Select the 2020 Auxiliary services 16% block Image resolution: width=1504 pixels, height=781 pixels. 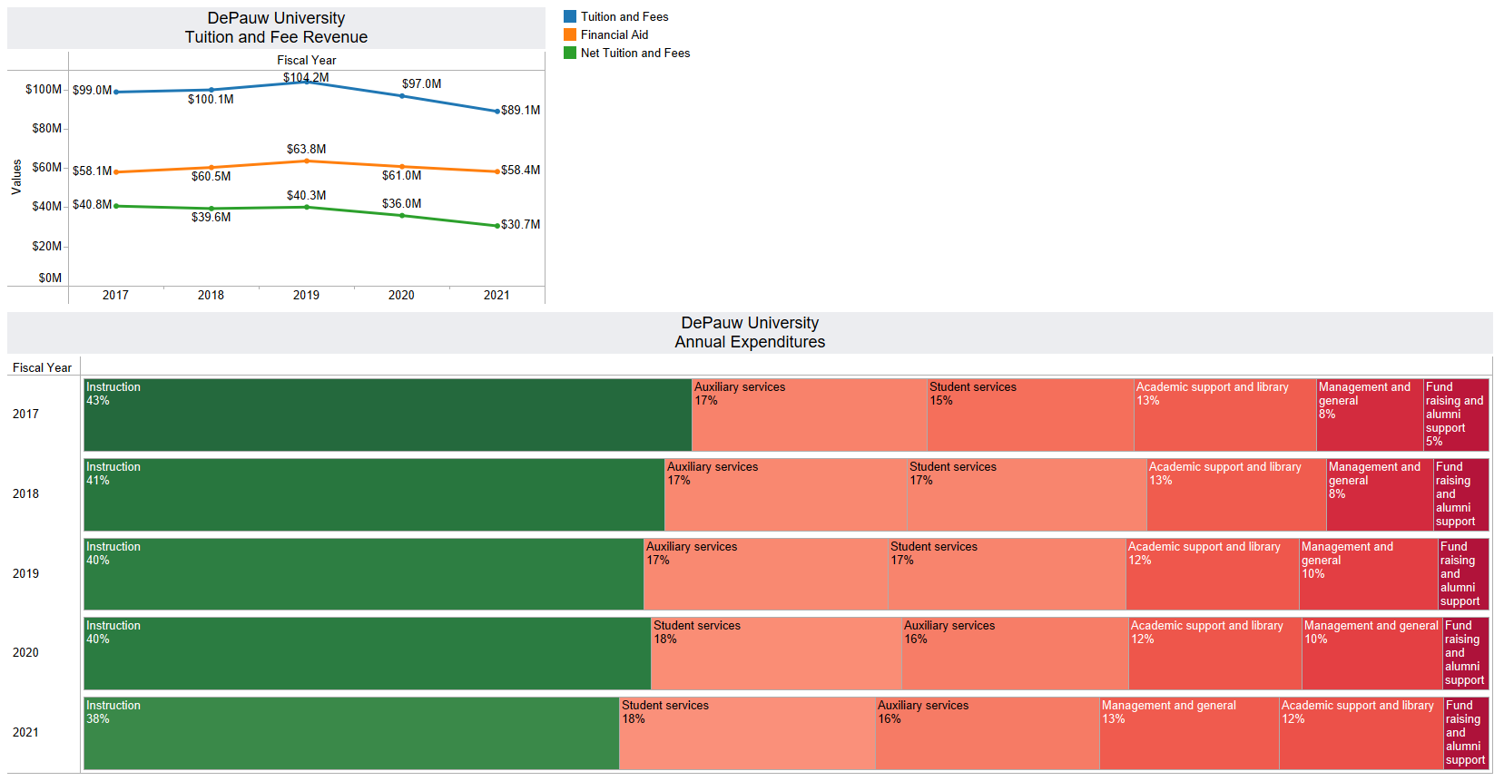tap(1016, 653)
